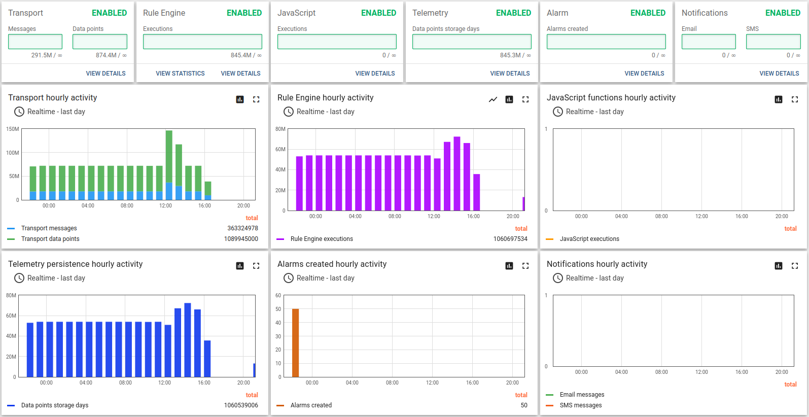Click VIEW STATISTICS on the Rule Engine card

click(x=180, y=74)
